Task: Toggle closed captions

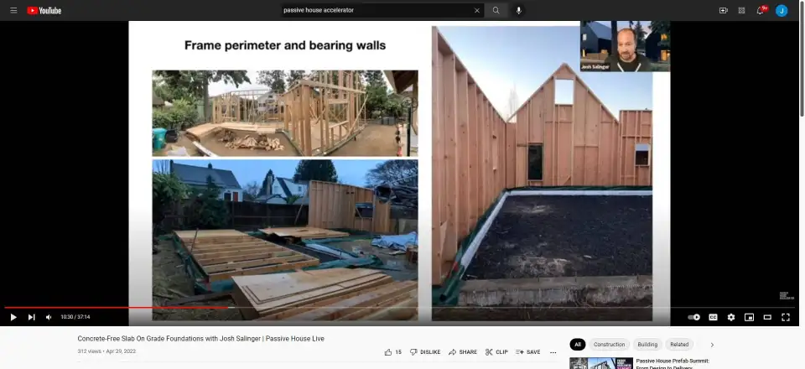Action: click(x=713, y=317)
